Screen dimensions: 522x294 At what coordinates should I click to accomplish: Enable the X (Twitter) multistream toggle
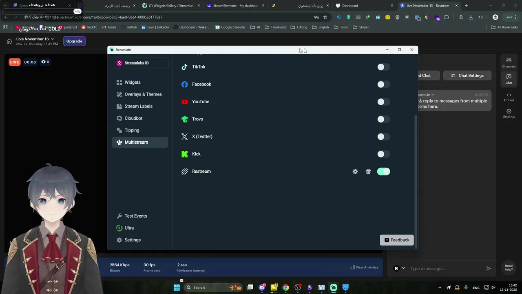click(x=383, y=137)
